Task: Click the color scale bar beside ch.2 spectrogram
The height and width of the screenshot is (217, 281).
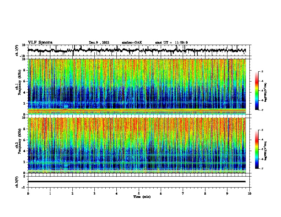Action: click(x=257, y=149)
